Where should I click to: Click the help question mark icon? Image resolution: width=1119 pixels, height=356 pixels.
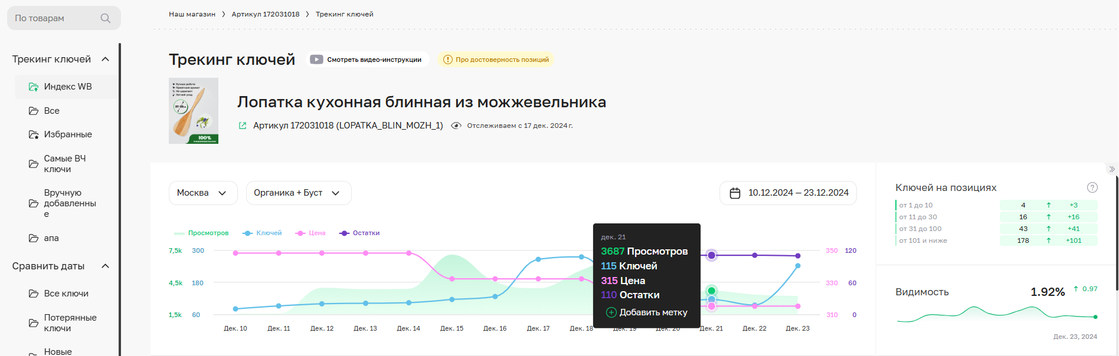1092,187
